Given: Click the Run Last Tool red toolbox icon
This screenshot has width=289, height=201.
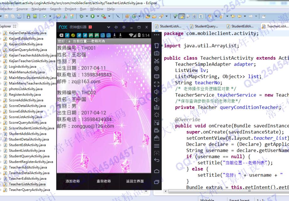Looking at the screenshot, I should tap(104, 16).
